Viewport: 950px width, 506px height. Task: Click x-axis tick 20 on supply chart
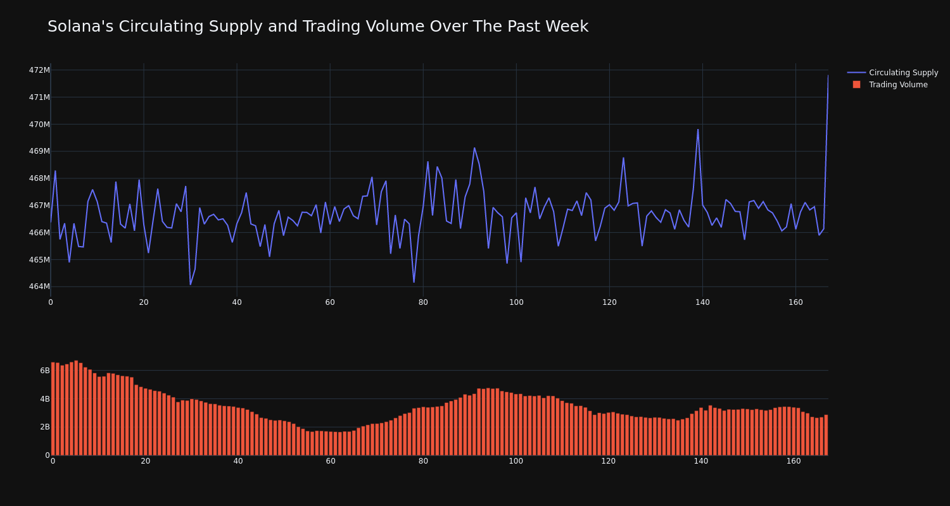144,302
